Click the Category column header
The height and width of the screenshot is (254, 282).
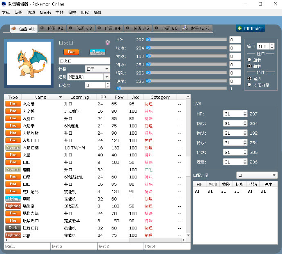(160, 97)
